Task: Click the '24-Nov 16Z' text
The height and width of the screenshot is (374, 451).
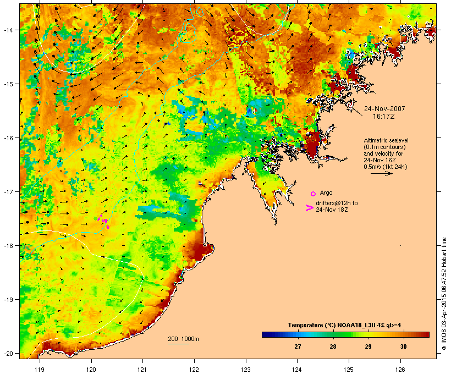Action: coord(380,160)
